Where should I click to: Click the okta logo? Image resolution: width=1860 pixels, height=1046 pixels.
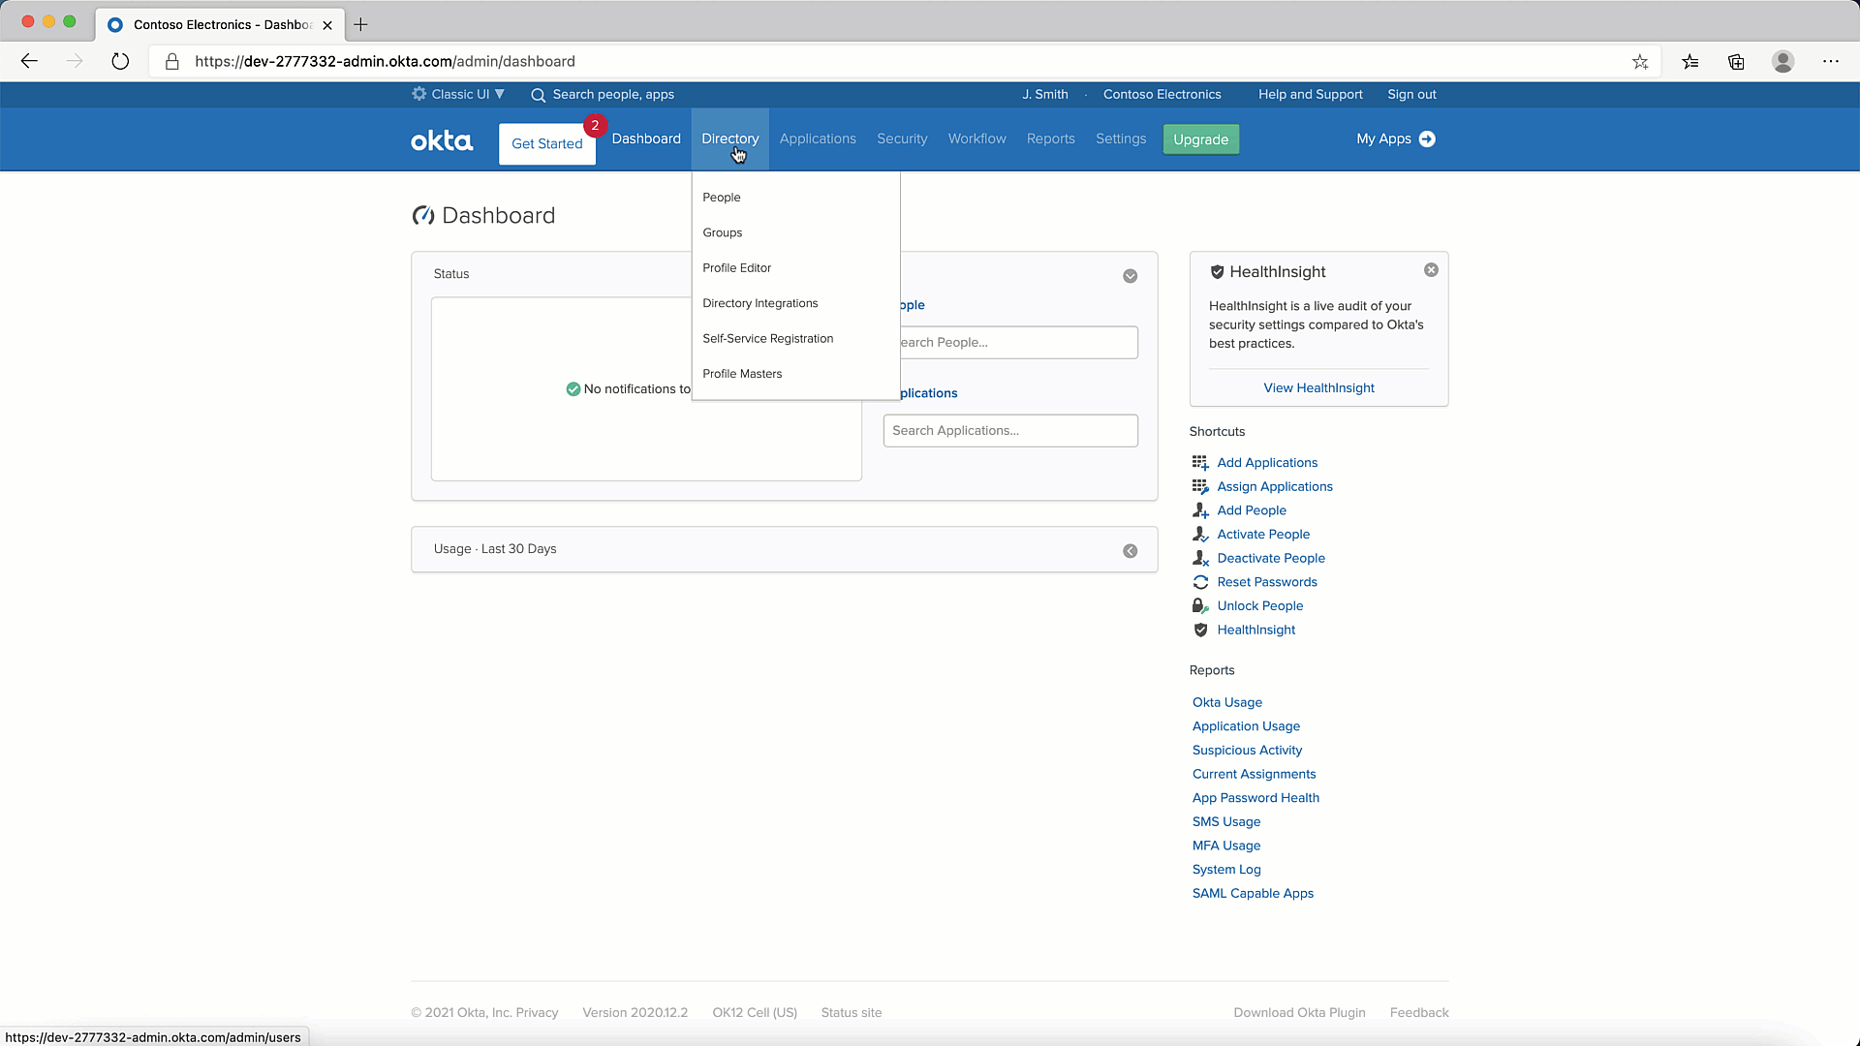click(x=442, y=140)
